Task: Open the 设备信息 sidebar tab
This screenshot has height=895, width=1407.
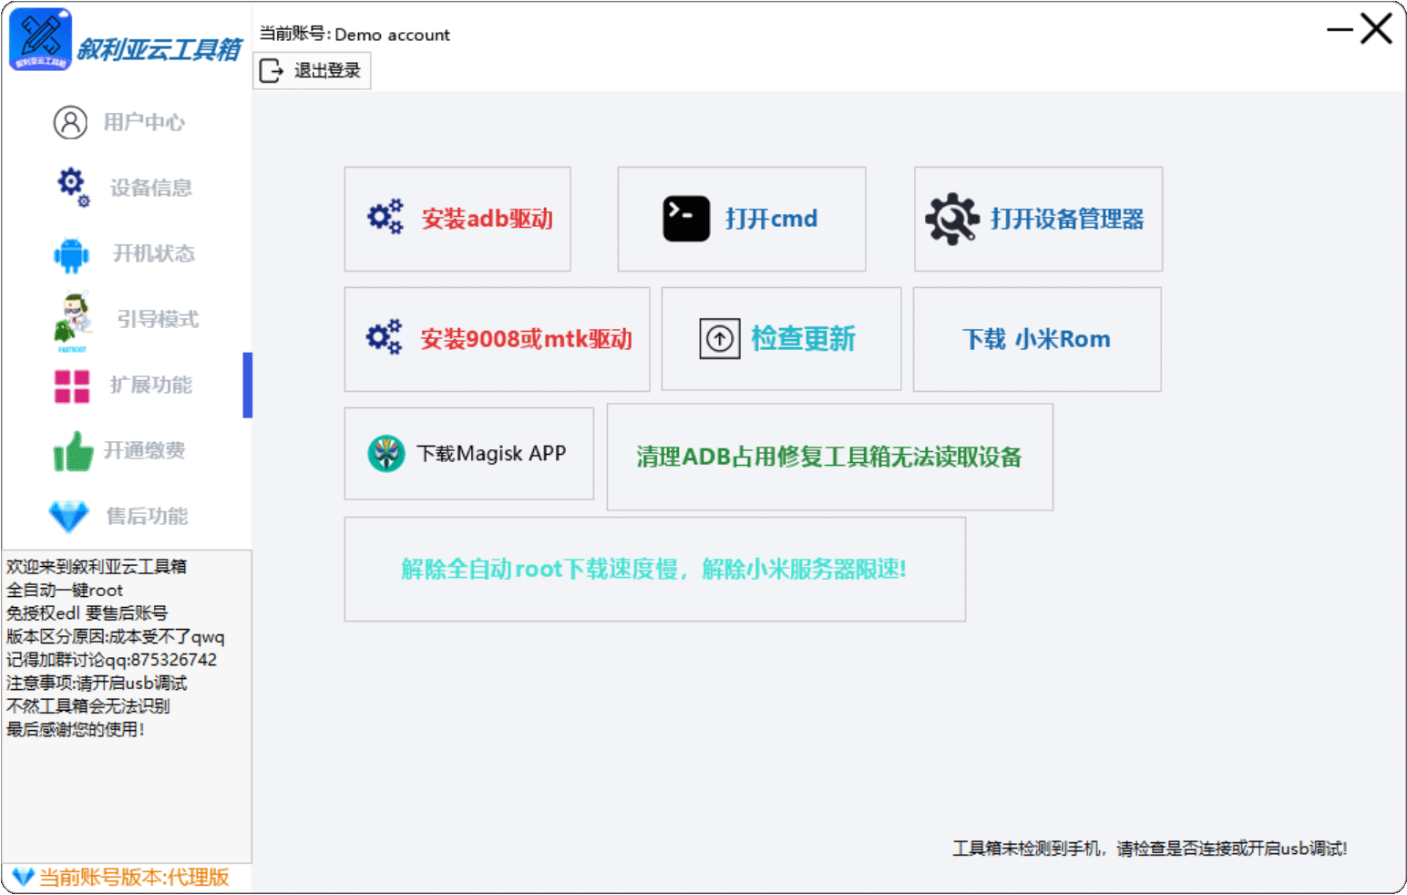Action: [x=150, y=188]
